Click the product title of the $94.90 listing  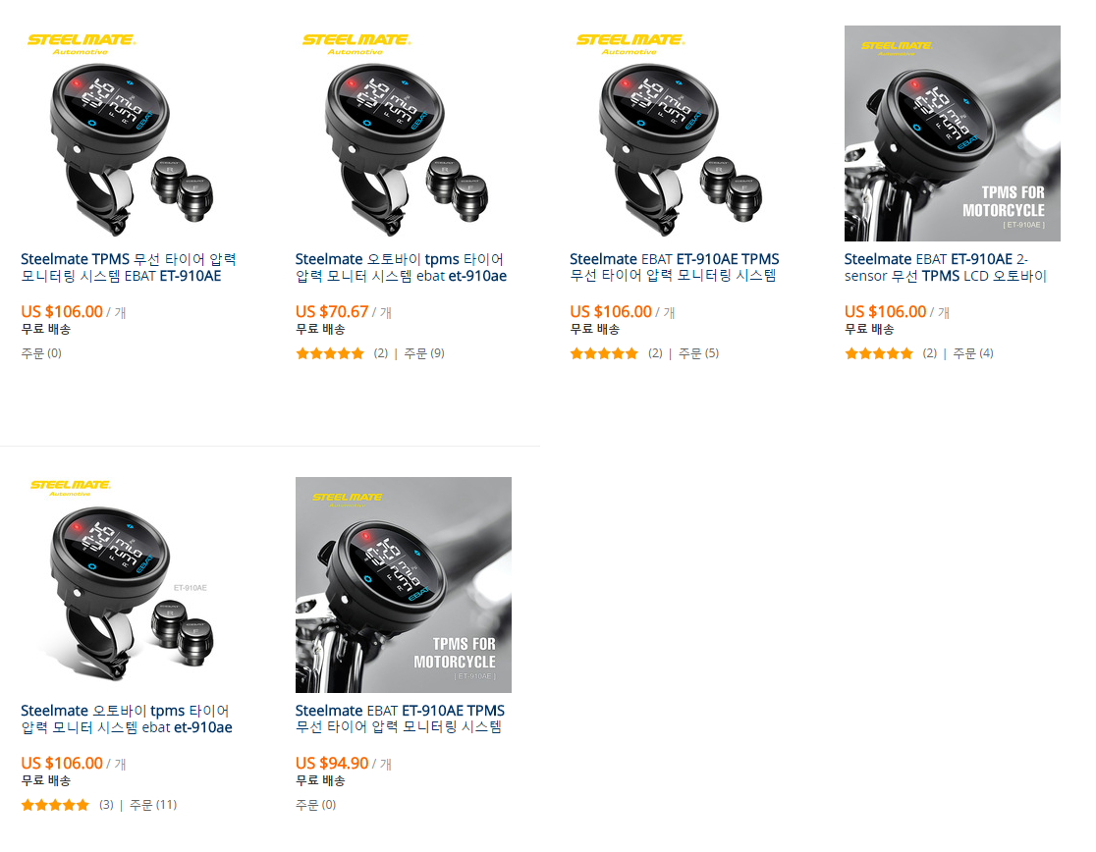[400, 719]
